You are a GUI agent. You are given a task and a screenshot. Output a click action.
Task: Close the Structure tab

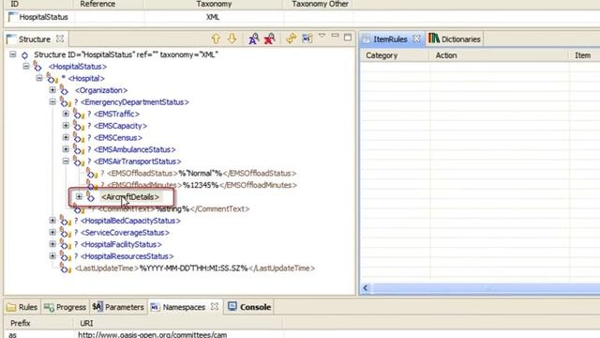click(x=60, y=38)
